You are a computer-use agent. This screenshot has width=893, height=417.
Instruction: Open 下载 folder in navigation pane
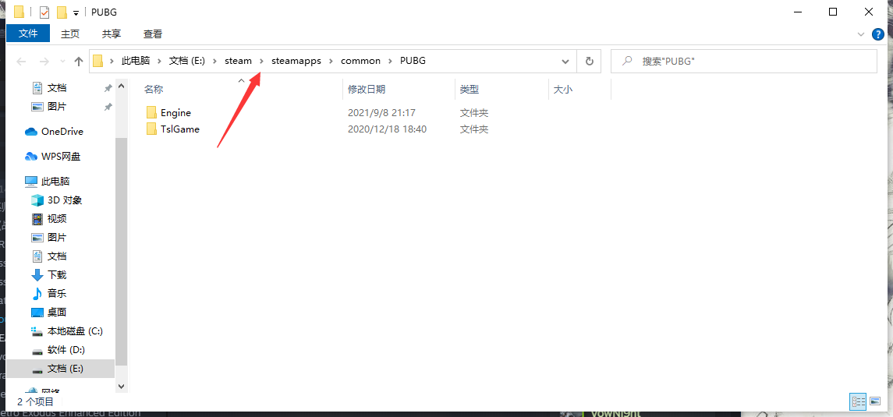[57, 275]
